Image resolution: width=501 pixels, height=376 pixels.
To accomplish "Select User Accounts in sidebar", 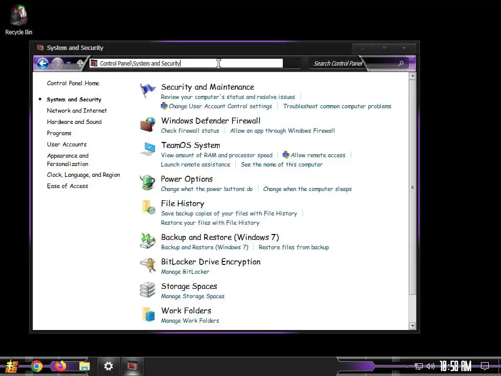I will (67, 144).
